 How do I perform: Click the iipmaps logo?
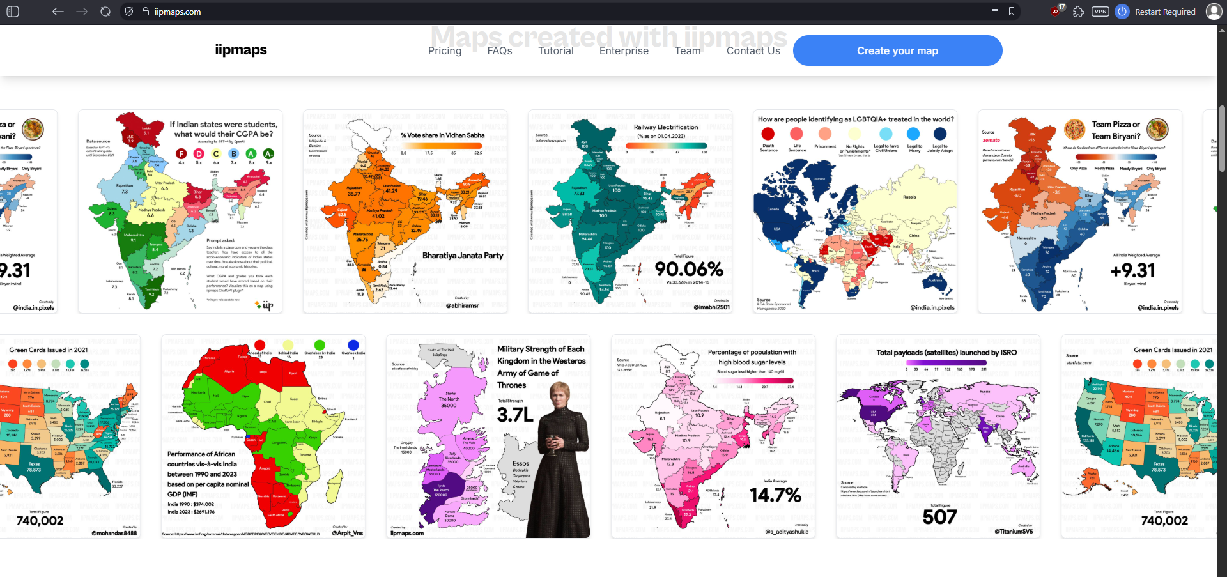point(241,50)
